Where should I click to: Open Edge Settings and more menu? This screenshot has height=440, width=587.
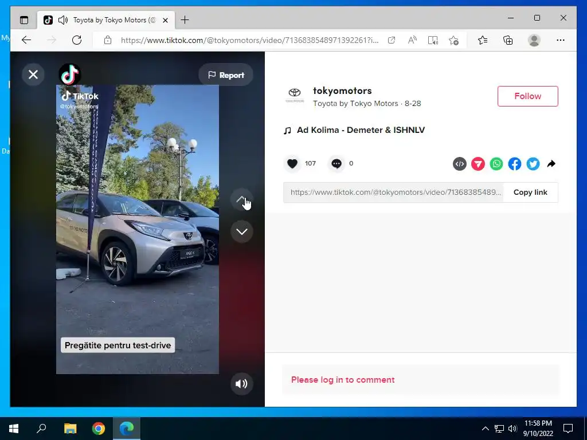pyautogui.click(x=561, y=40)
